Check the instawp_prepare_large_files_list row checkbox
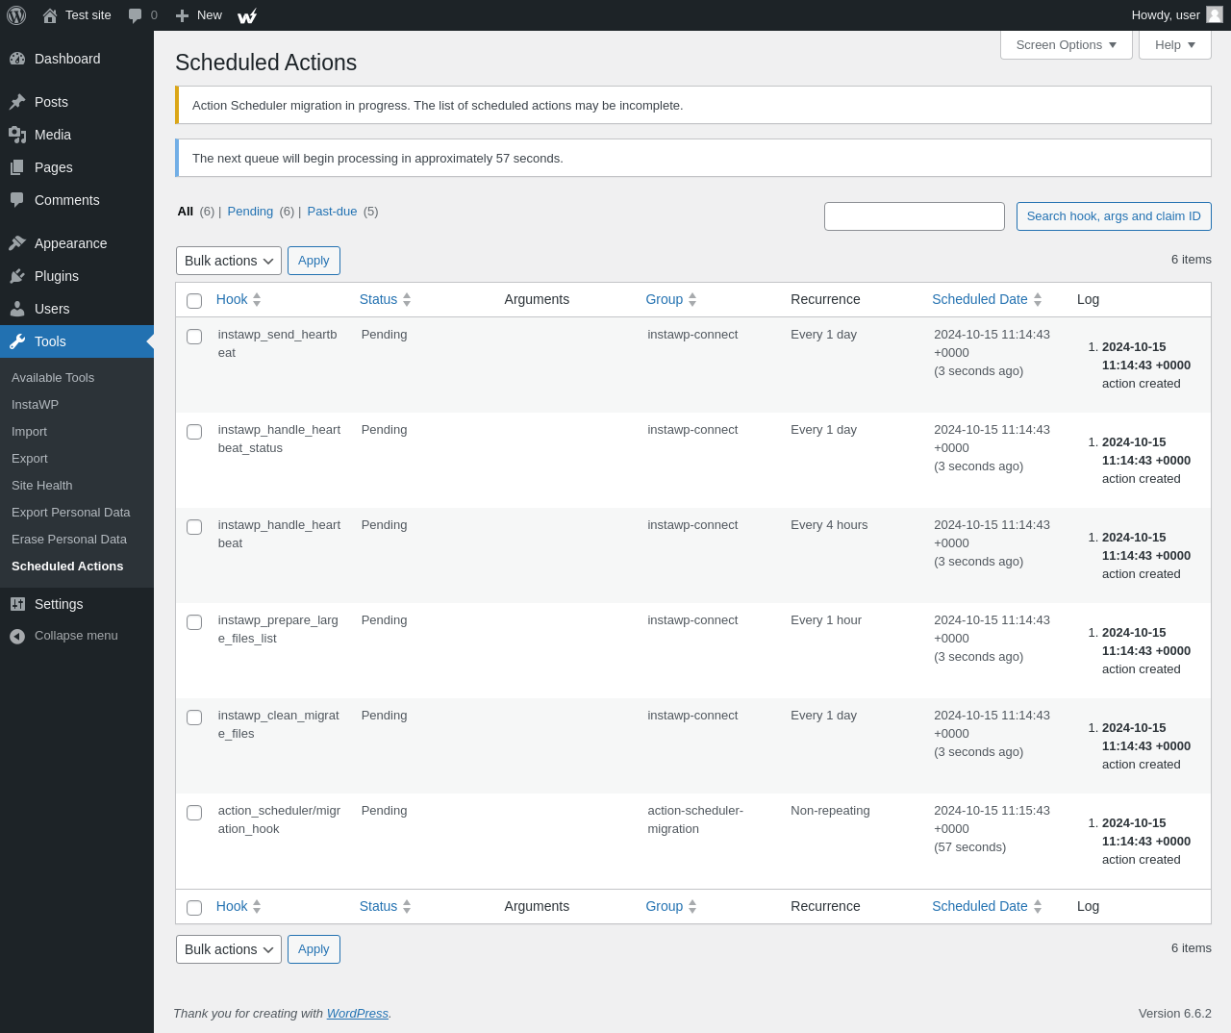This screenshot has height=1033, width=1231. point(194,622)
